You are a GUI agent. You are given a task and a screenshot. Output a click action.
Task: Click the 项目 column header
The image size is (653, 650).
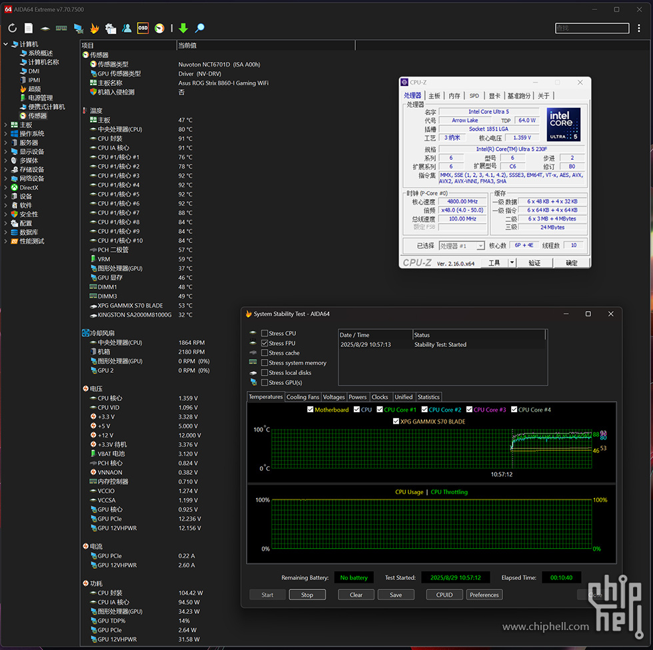coord(128,45)
